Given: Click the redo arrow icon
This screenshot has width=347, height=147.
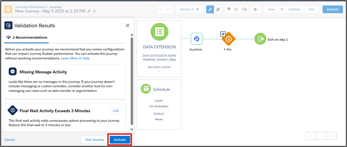Looking at the screenshot, I should [x=168, y=10].
